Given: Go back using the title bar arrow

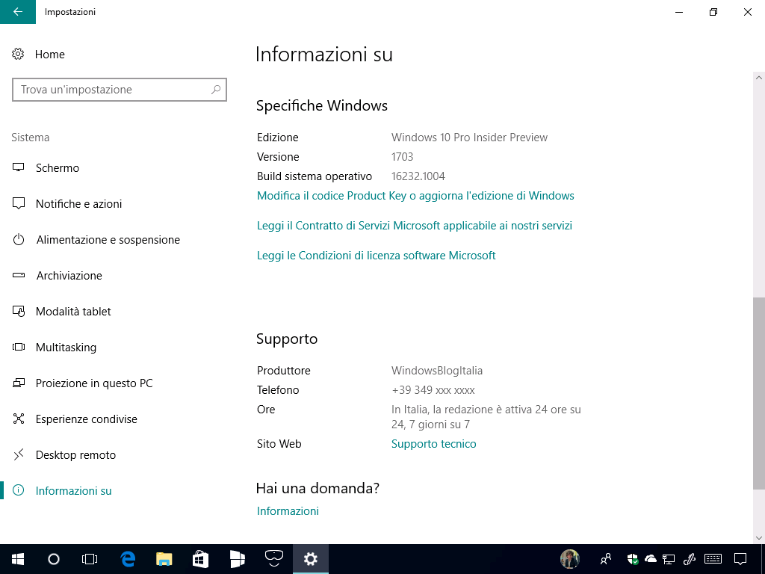Looking at the screenshot, I should (18, 12).
